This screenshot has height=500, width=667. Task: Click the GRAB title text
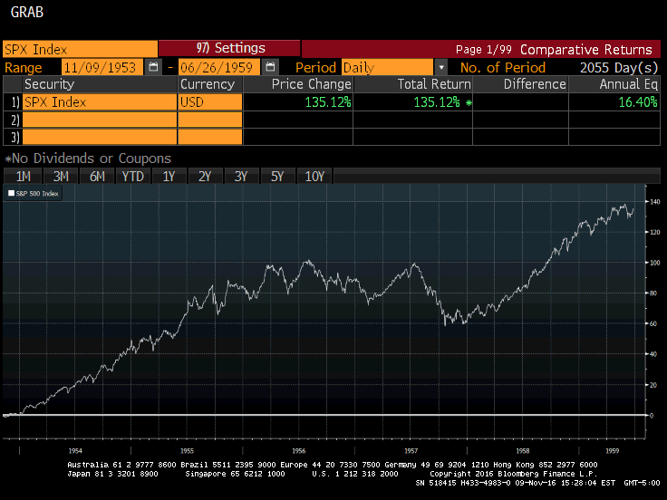[27, 12]
